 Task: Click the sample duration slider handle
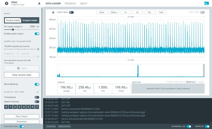click(38, 57)
